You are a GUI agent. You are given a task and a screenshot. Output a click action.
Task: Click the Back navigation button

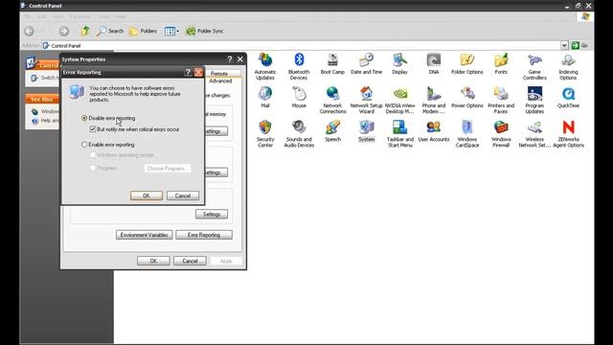pyautogui.click(x=29, y=31)
